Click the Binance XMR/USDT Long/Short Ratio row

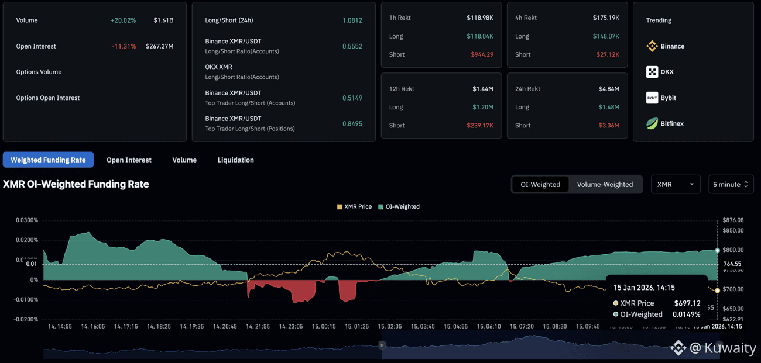coord(283,46)
